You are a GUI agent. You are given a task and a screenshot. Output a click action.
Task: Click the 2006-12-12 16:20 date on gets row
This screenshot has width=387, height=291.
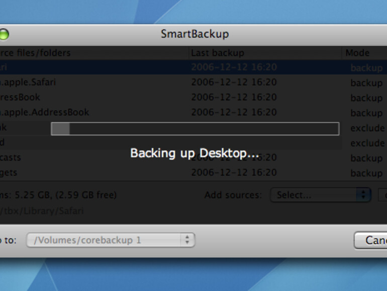tap(234, 173)
